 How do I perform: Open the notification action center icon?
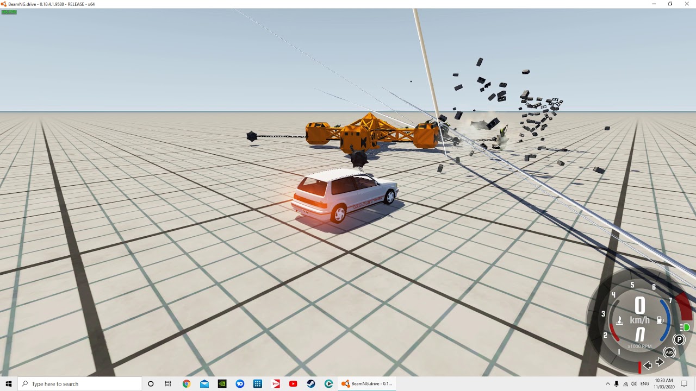(685, 384)
